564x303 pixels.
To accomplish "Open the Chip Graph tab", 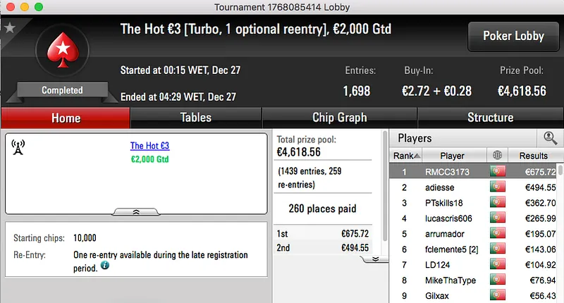I will click(x=339, y=118).
